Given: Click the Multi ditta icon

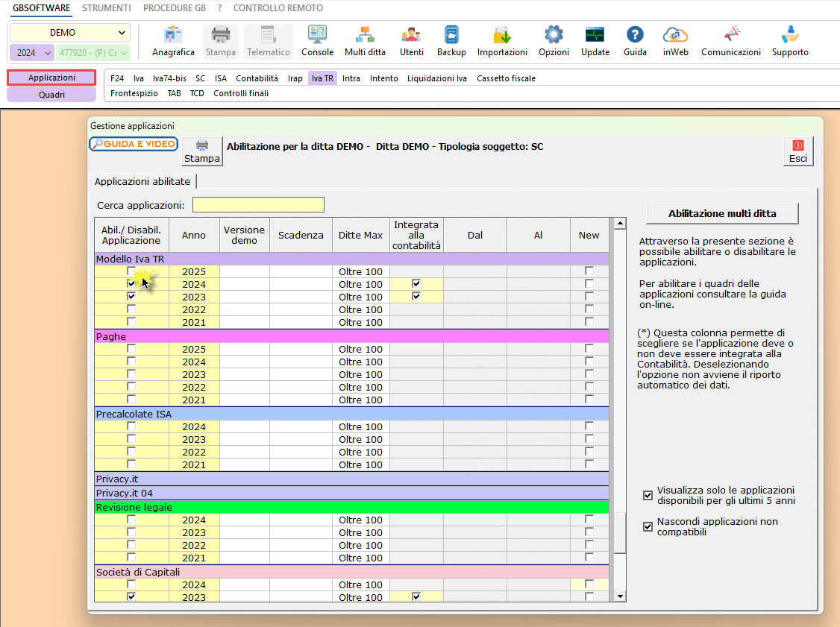Looking at the screenshot, I should 365,40.
